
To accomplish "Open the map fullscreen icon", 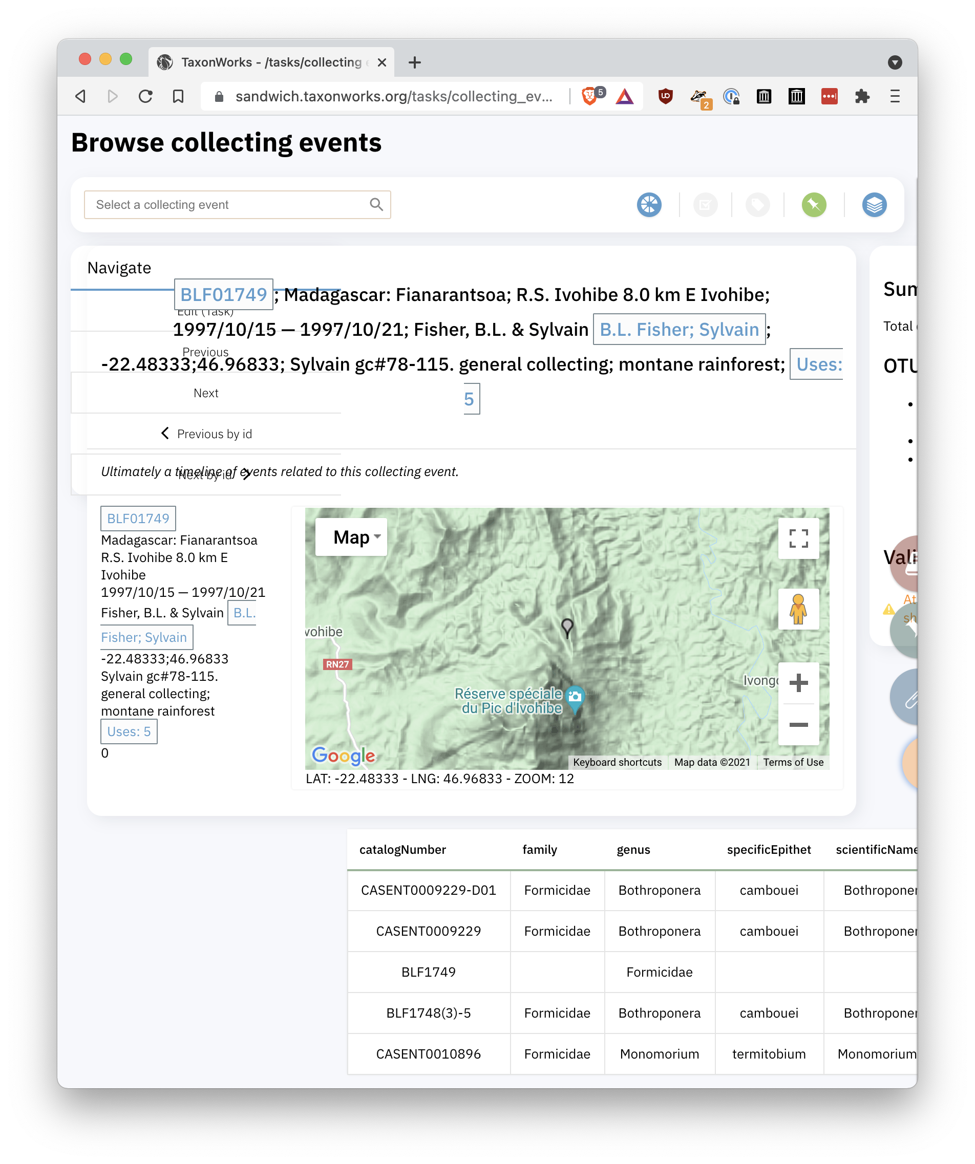I will [x=798, y=538].
